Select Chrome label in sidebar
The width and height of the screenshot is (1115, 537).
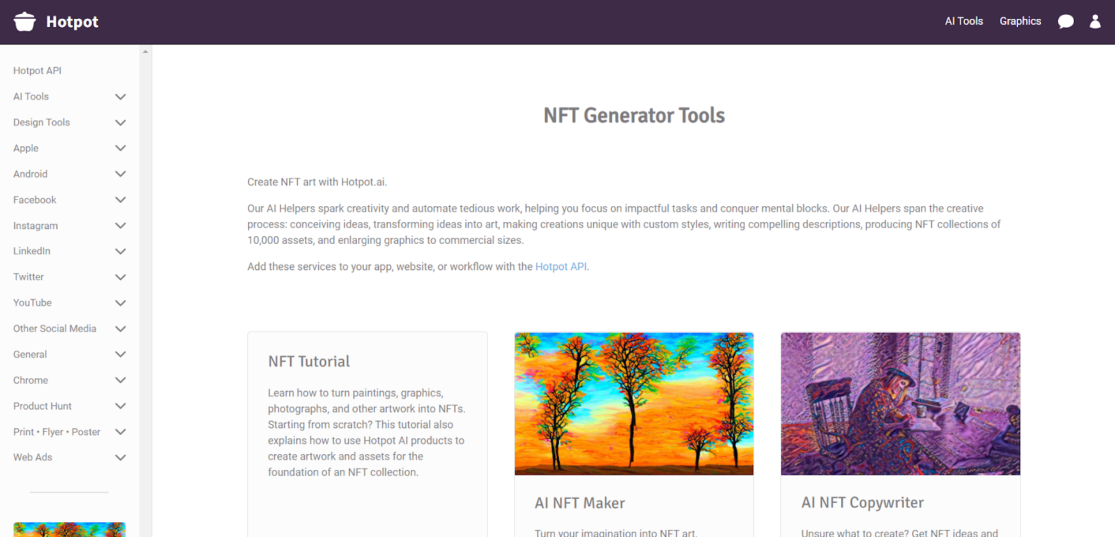tap(31, 380)
